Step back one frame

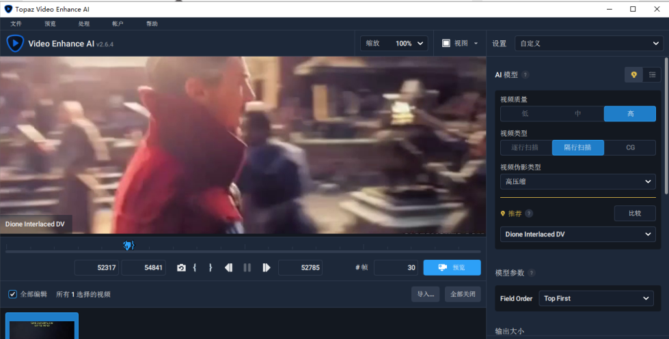click(229, 268)
